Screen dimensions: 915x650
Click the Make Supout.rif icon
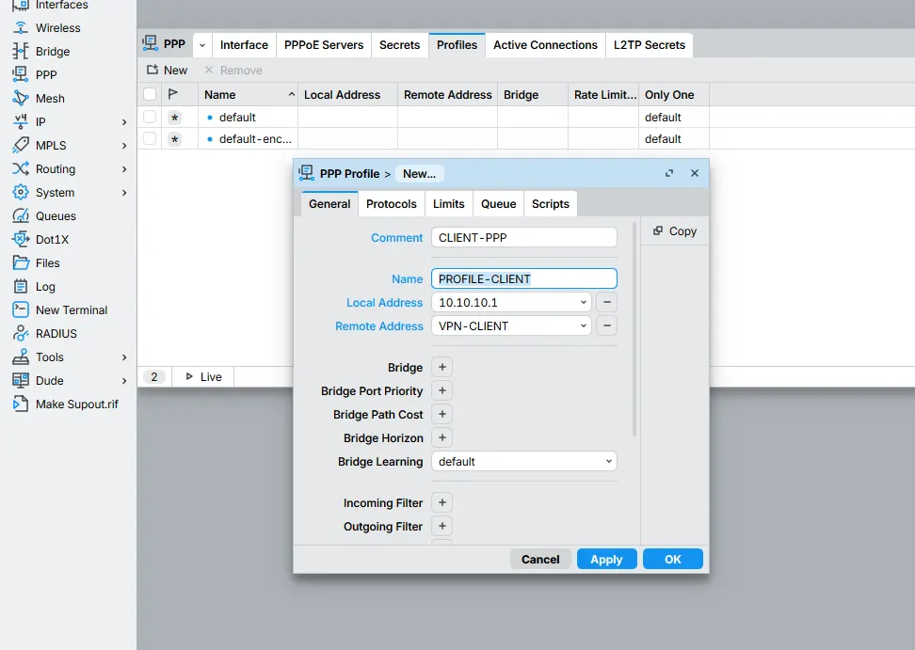pos(20,404)
